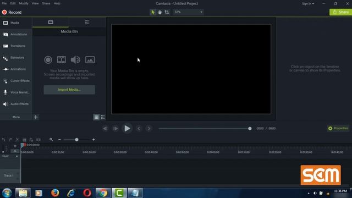Open the Behaviors panel
The width and height of the screenshot is (352, 198).
click(x=16, y=58)
